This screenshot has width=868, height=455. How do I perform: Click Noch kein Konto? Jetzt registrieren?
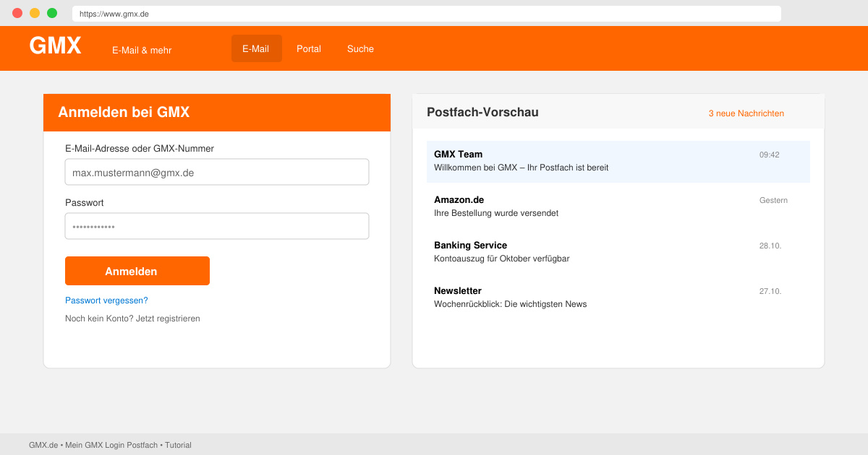[x=132, y=318]
